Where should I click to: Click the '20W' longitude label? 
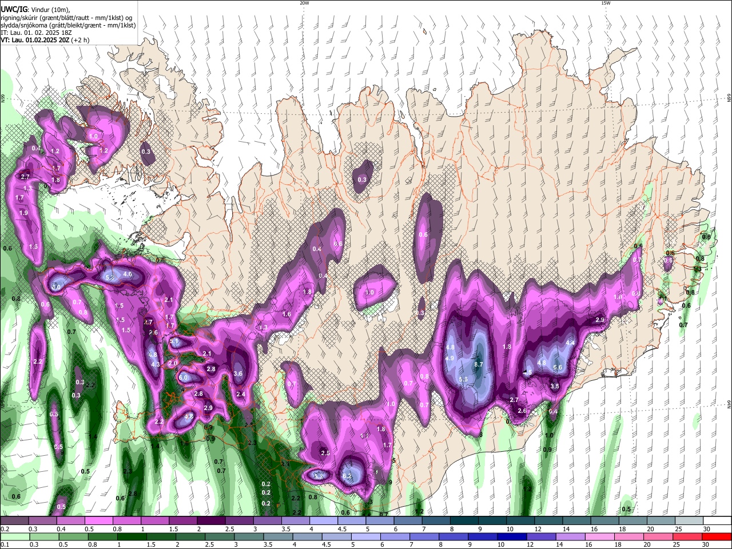pos(304,3)
